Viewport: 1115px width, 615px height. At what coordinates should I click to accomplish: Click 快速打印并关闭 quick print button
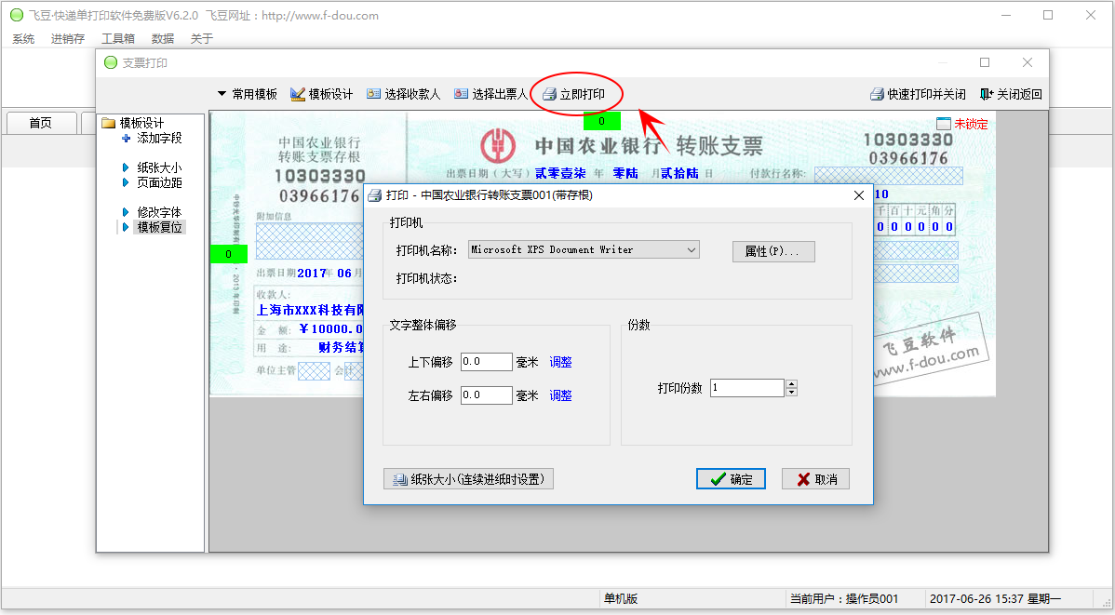(918, 94)
